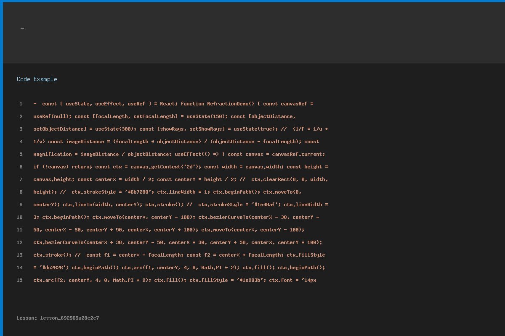Click line number 6 in the gutter
Screen dimensions: 505x336
click(21, 167)
